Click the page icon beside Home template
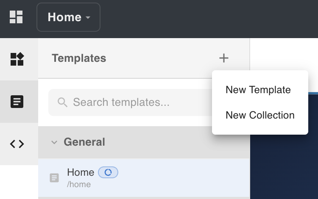This screenshot has width=318, height=199. [x=54, y=178]
